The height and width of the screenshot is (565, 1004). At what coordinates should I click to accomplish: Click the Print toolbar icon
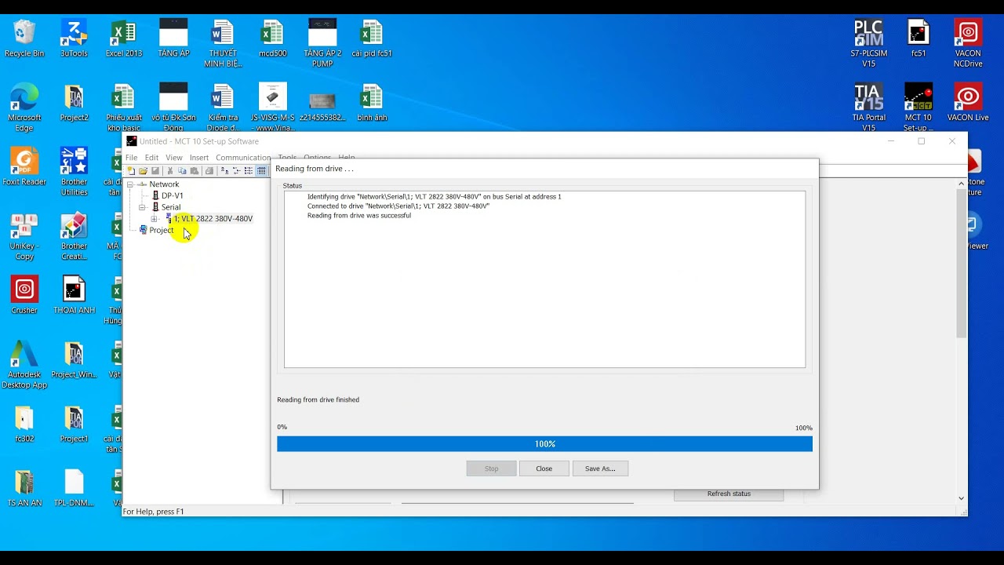click(x=209, y=170)
